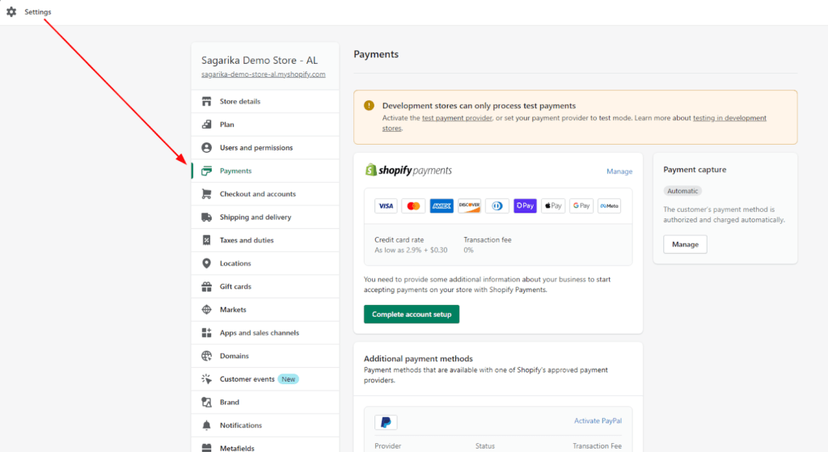Open Gift cards settings
The height and width of the screenshot is (452, 828).
265,287
